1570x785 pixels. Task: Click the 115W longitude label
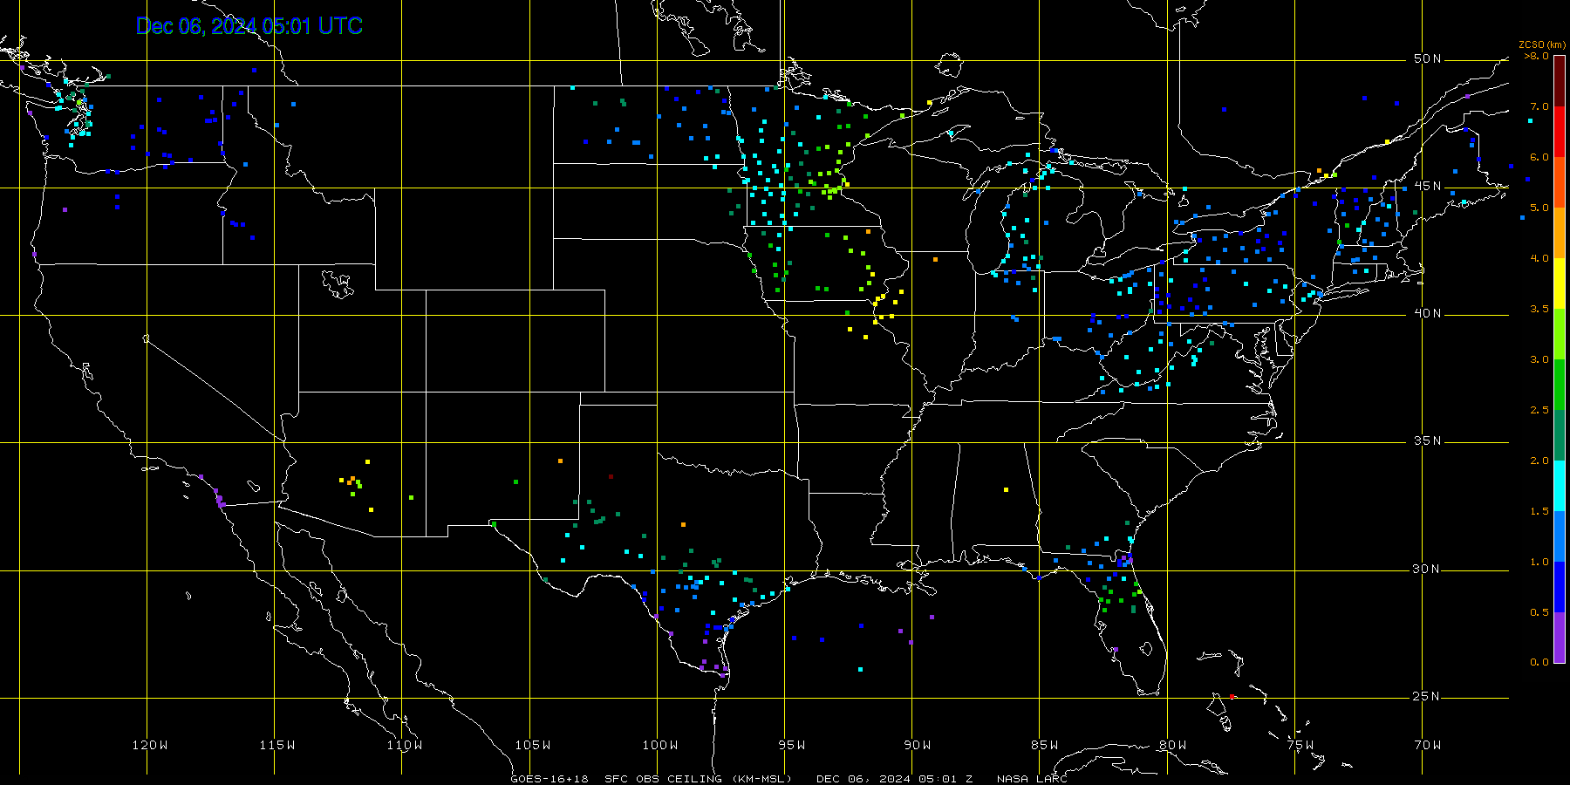pos(277,745)
